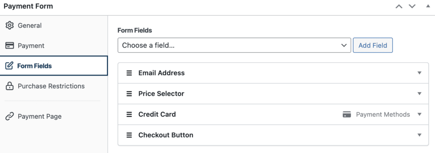
Task: Click the Add Field button
Action: (x=373, y=45)
